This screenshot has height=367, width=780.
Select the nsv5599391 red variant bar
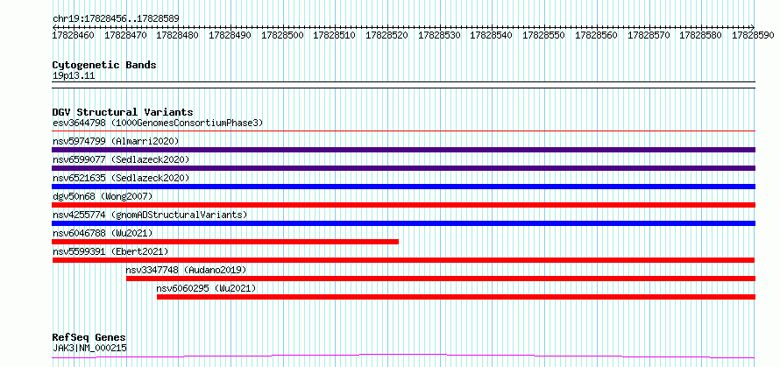tap(403, 260)
